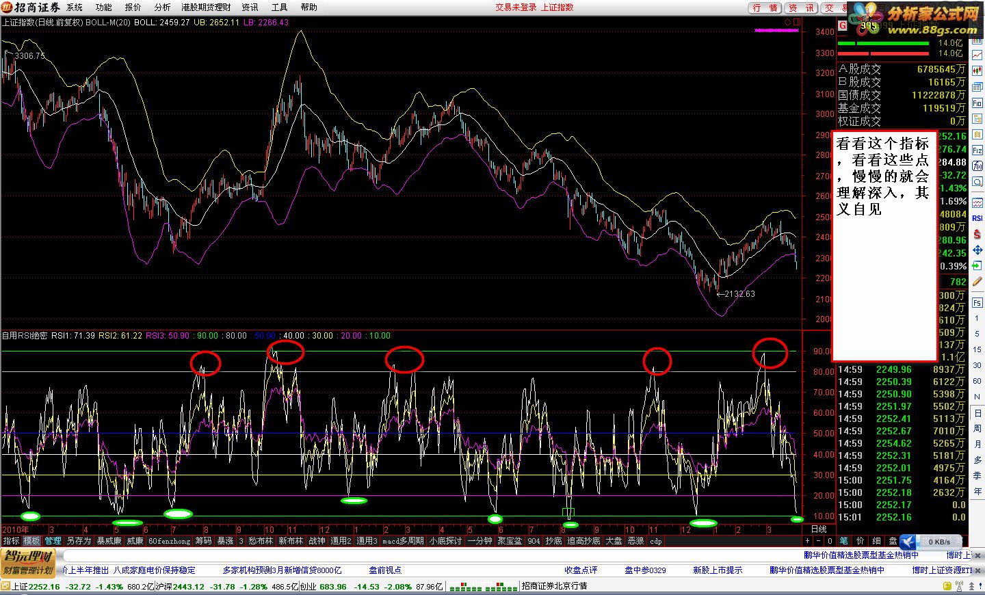The width and height of the screenshot is (985, 595).
Task: Click the F10 info icon in sidebar
Action: tap(977, 103)
